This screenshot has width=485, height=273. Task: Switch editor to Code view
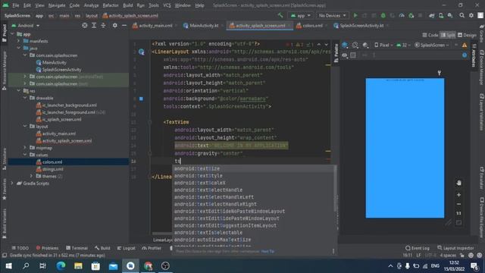tap(430, 35)
